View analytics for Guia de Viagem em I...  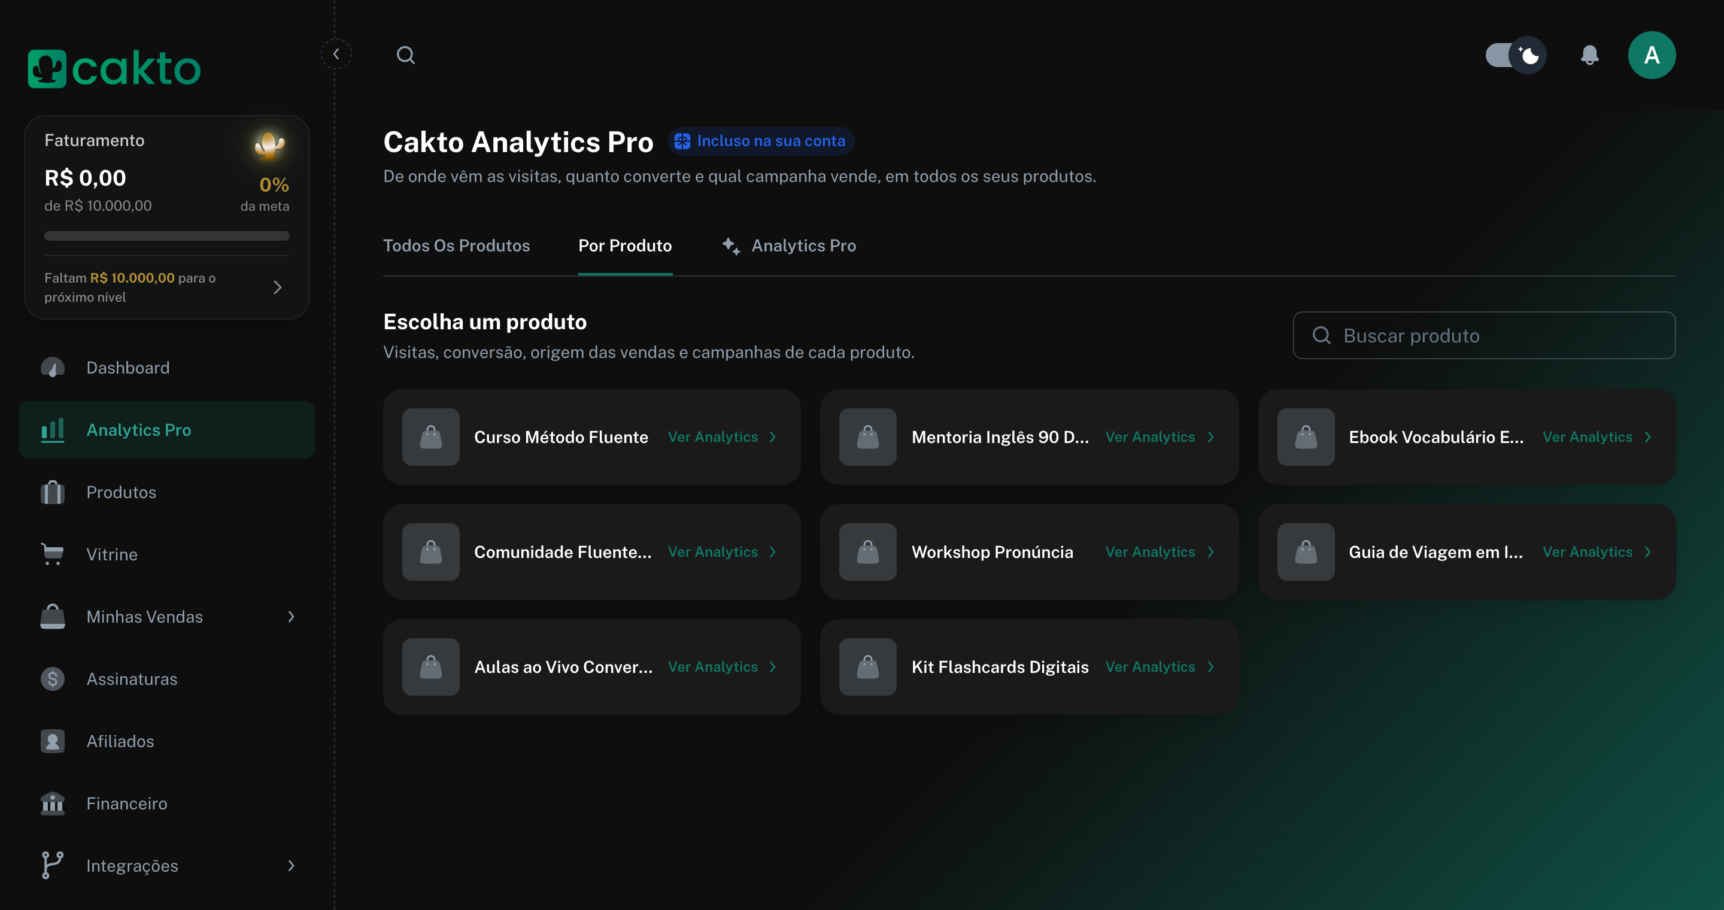click(1598, 552)
